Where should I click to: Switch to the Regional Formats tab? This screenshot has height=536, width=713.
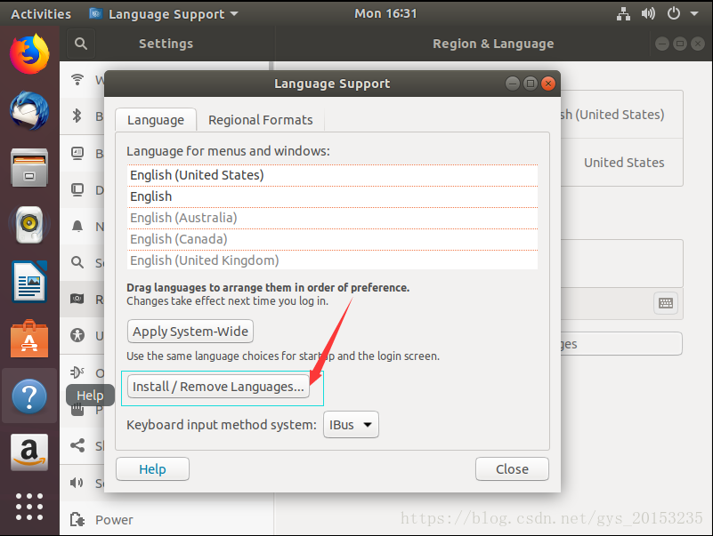[x=261, y=120]
